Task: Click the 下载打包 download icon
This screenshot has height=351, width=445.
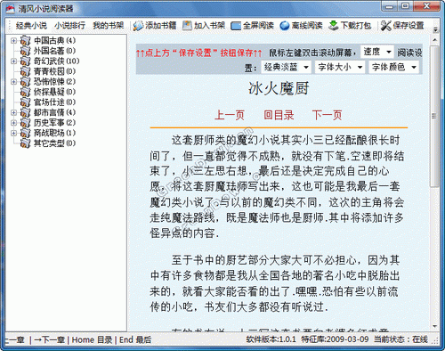Action: [334, 26]
